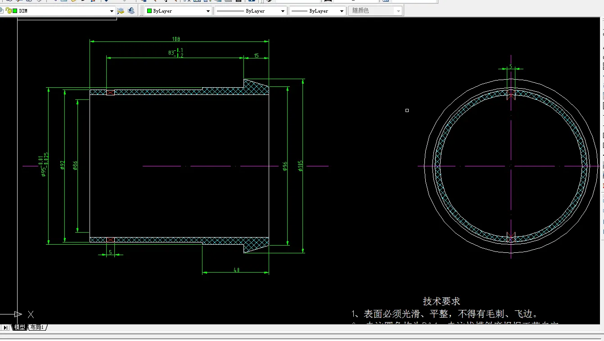
Task: Select the ø86 diameter dimension text
Action: 75,165
